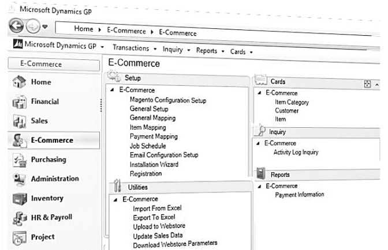The image size is (388, 250).
Task: Click Upload to Webstore
Action: point(159,226)
